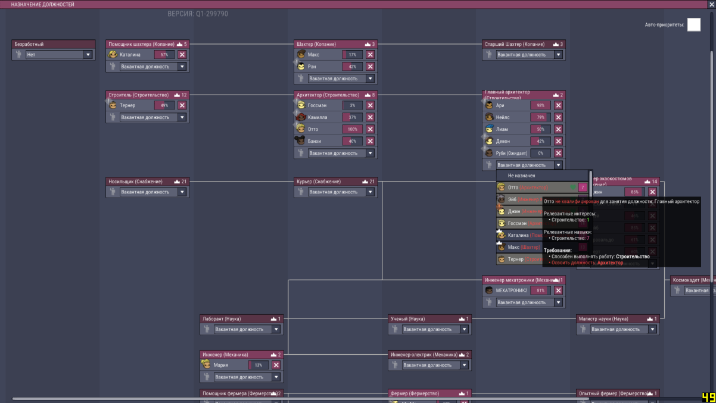Open Лаборант (Наука) vacancy dropdown
The width and height of the screenshot is (716, 403).
point(247,329)
